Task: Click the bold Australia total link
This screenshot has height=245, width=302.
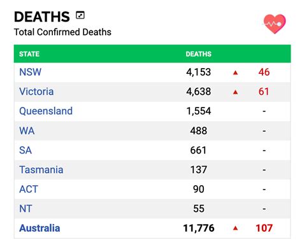Action: tap(40, 228)
